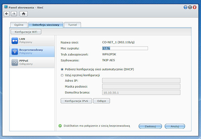The image size is (201, 139).
Task: Select the Bezprzewodowy Połączony list entry
Action: [x=32, y=51]
